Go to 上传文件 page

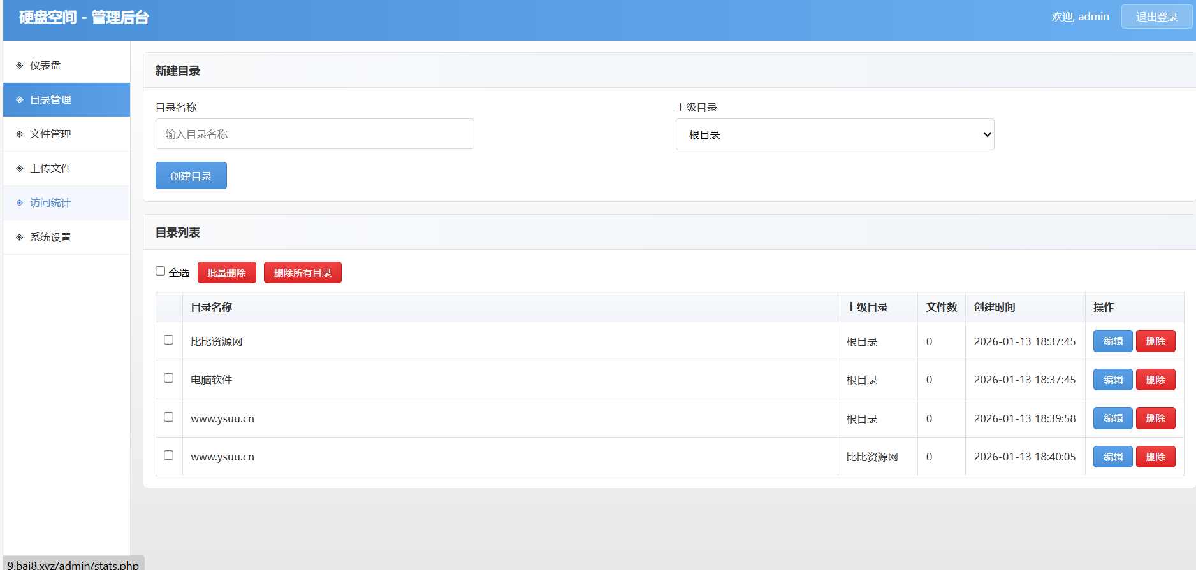point(50,169)
